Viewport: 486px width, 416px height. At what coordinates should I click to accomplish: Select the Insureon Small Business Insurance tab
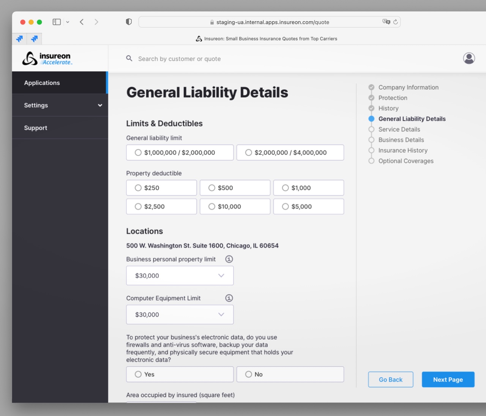[x=267, y=39]
